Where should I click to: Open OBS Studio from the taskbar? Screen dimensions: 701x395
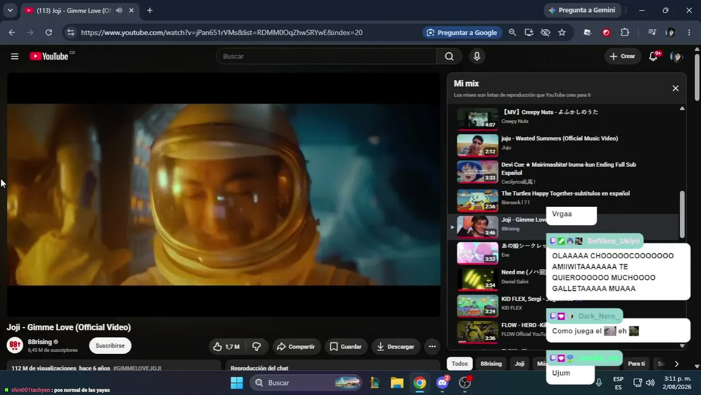coord(465,382)
